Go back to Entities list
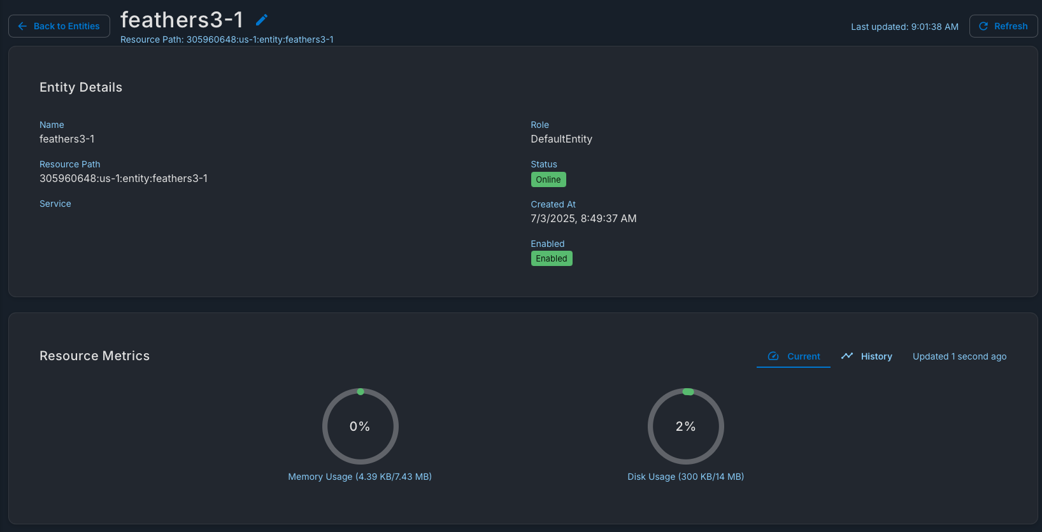This screenshot has width=1042, height=532. click(59, 26)
